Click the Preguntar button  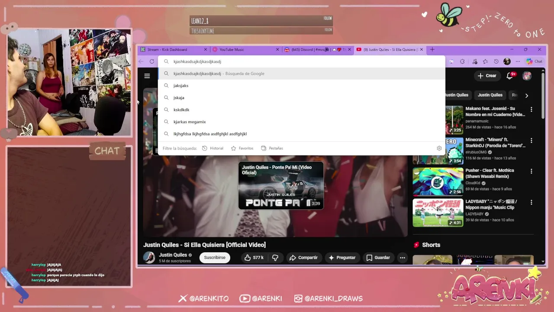tap(342, 257)
